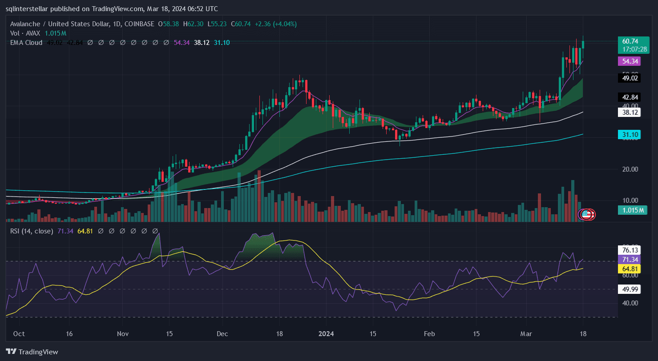The width and height of the screenshot is (658, 361).
Task: Click the yellow RSI average label 64.81
Action: click(x=629, y=269)
